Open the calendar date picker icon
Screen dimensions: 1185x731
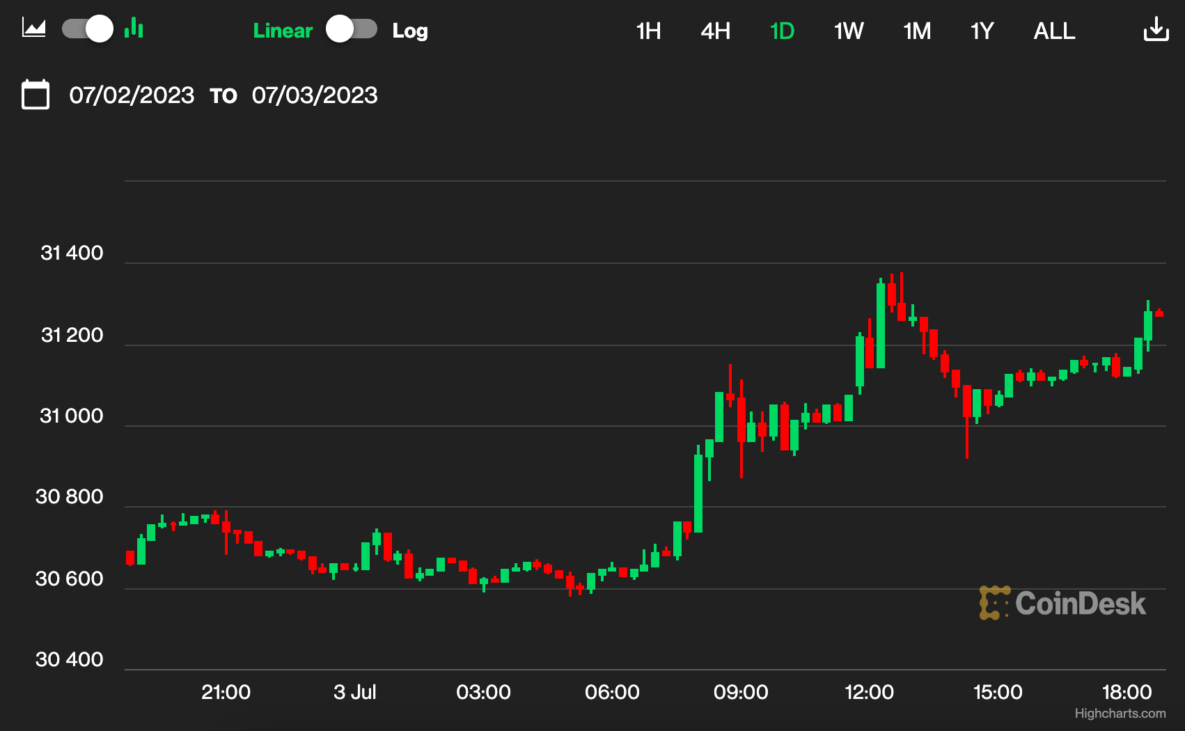[x=36, y=95]
